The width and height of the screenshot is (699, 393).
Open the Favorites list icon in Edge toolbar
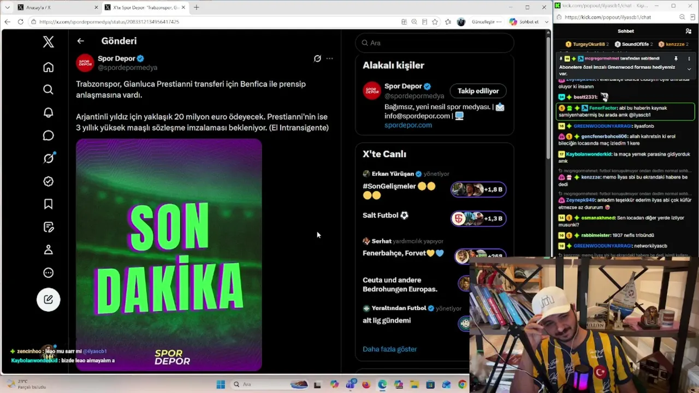448,22
